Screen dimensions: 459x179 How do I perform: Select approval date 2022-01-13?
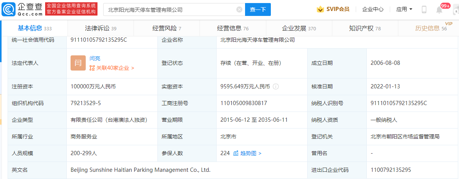click(385, 86)
